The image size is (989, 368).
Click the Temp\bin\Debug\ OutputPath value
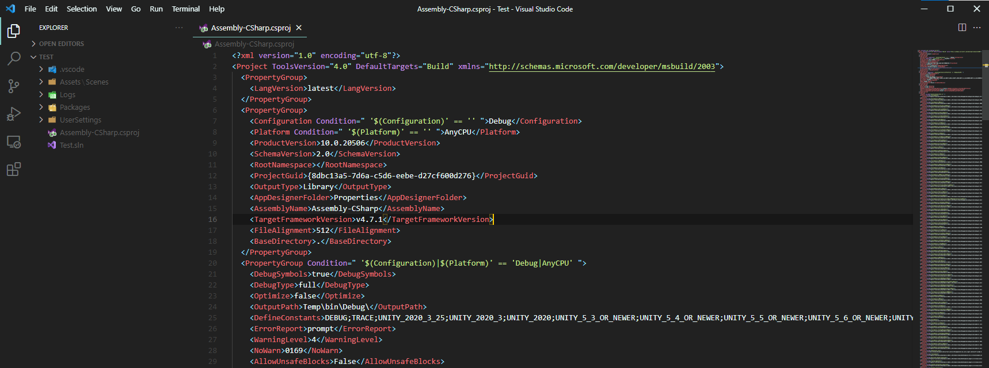pos(336,307)
